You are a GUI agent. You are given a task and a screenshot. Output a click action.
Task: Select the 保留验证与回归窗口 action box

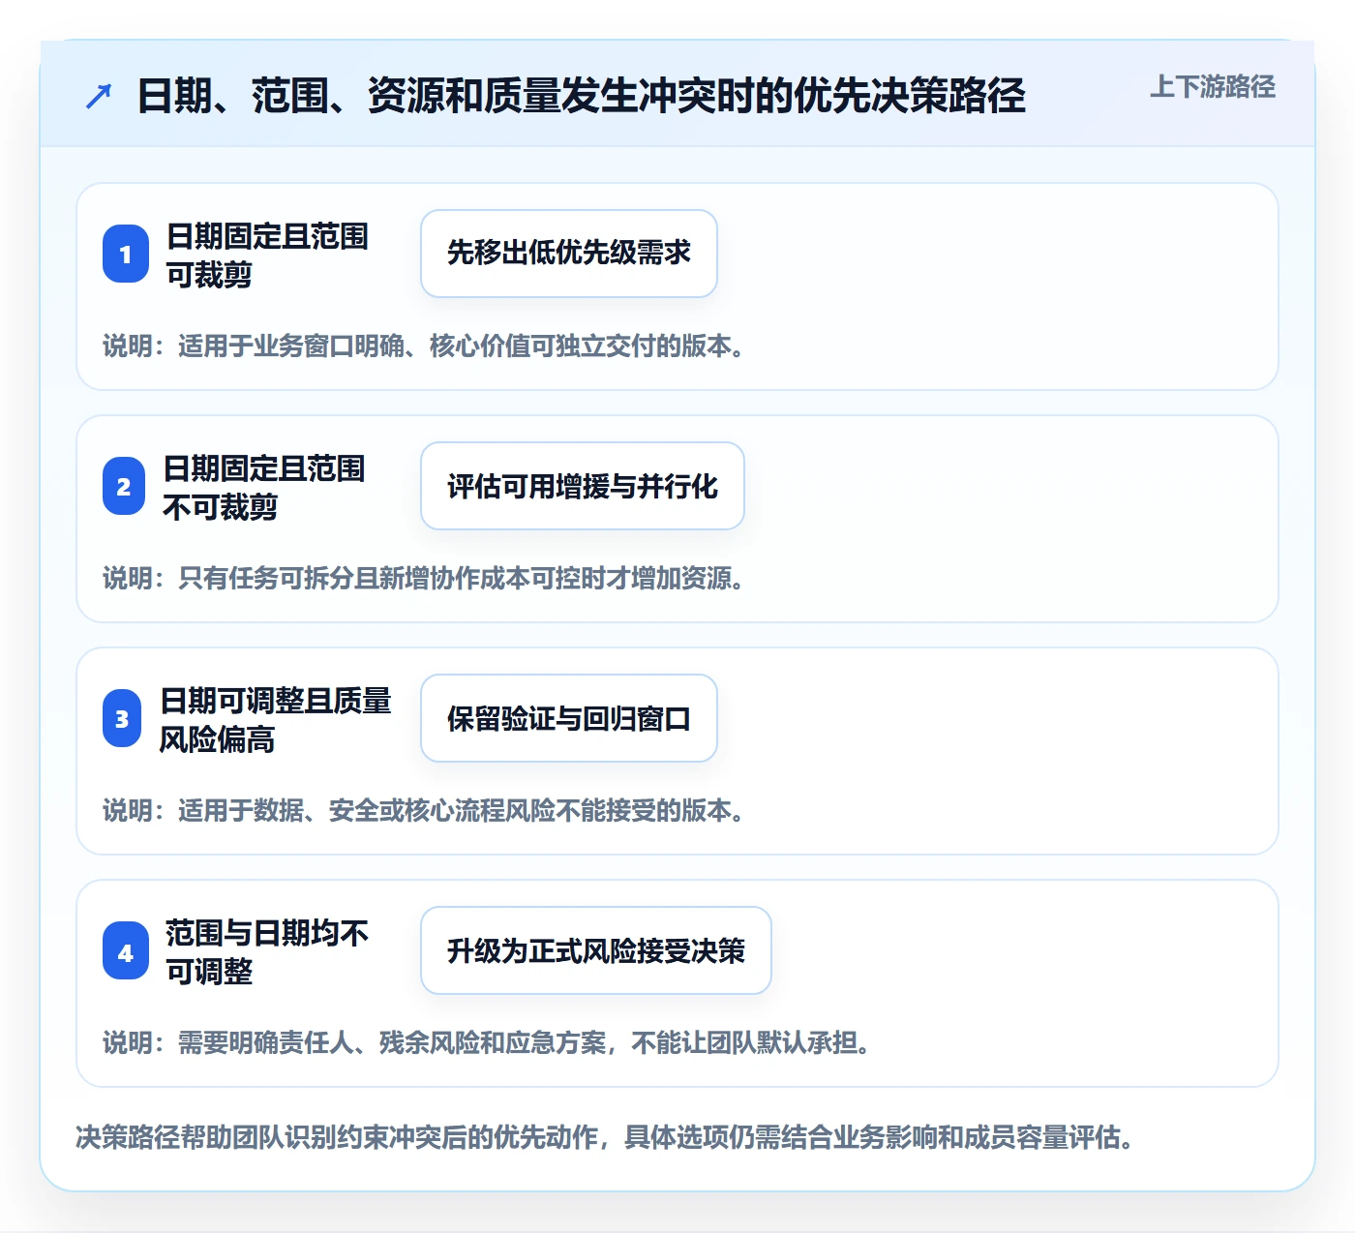[569, 718]
